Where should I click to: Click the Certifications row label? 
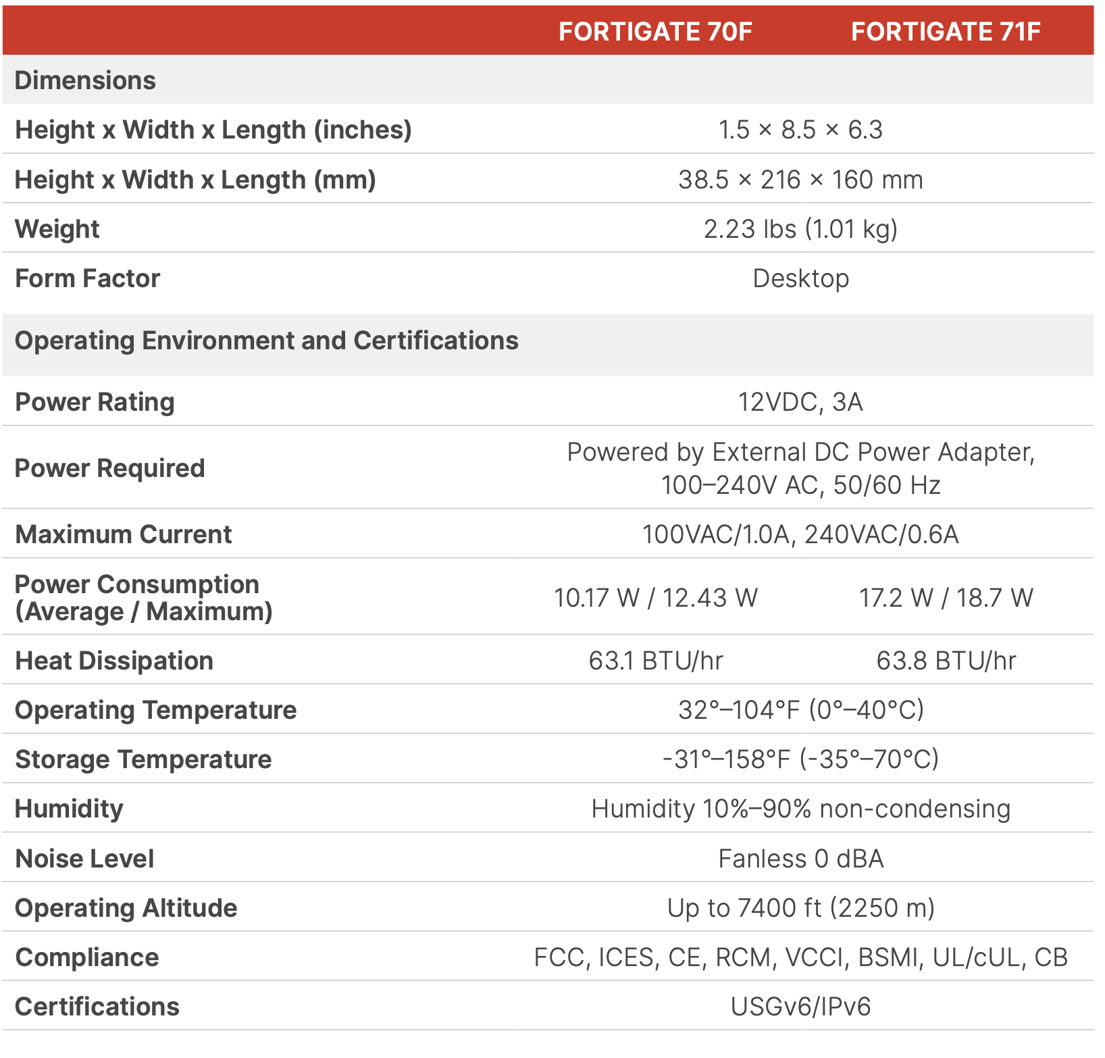(x=97, y=1007)
